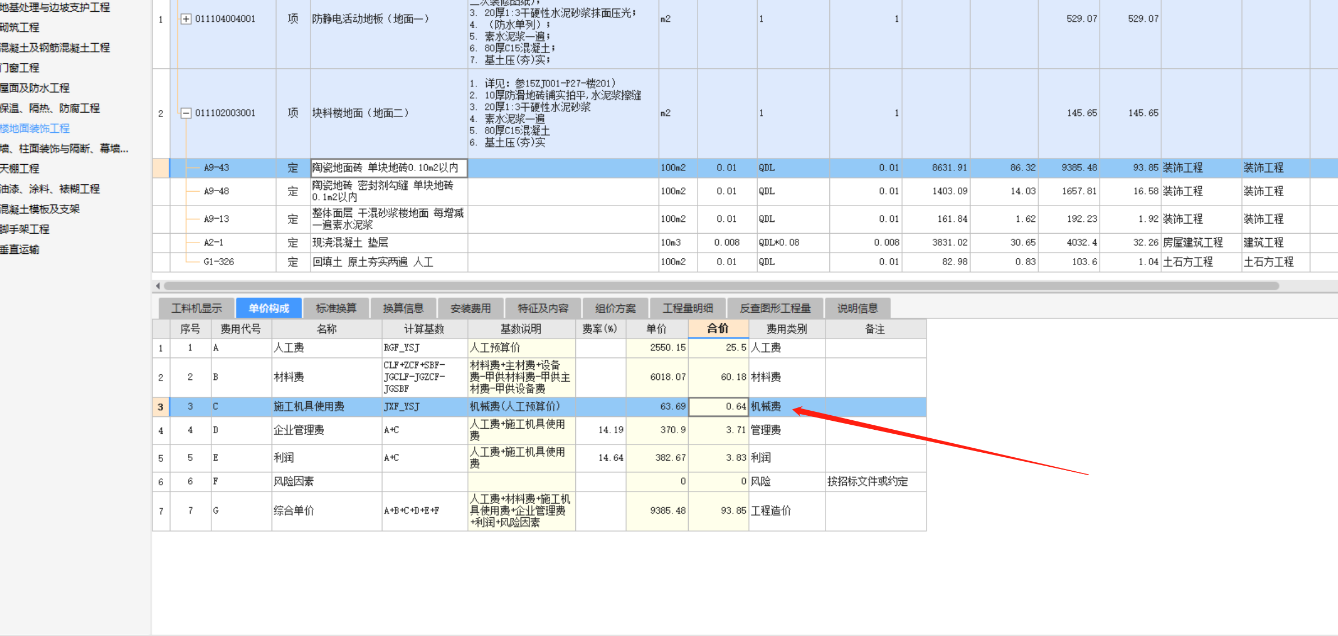Image resolution: width=1338 pixels, height=636 pixels.
Task: Open 屋面及防水工程 in sidebar
Action: click(x=35, y=88)
